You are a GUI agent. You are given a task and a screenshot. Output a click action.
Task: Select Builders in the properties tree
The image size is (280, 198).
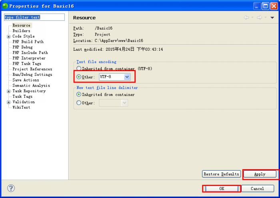[21, 31]
